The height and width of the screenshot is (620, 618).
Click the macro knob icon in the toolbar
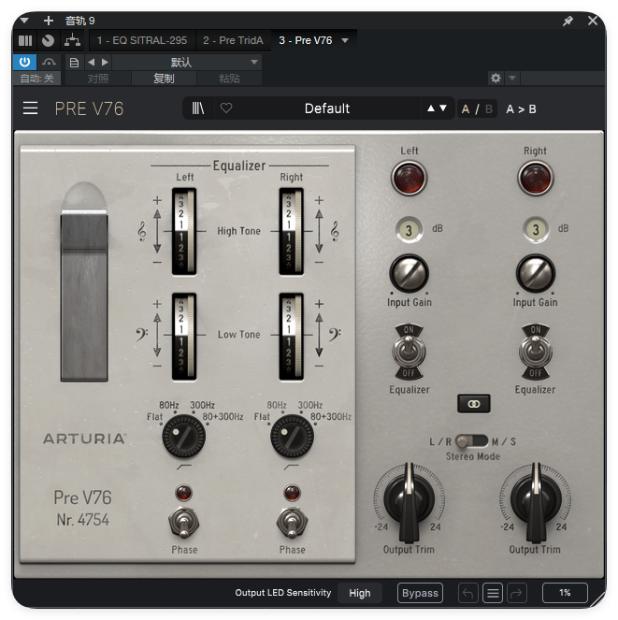(49, 40)
